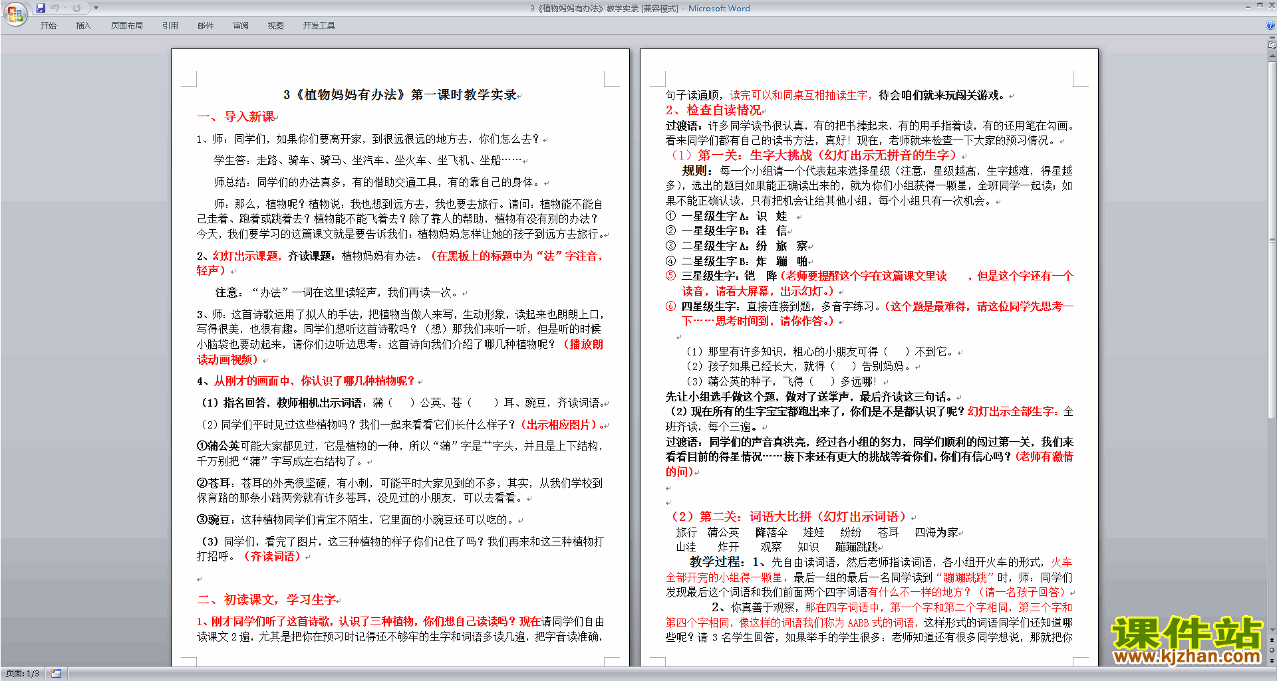Undo the last action
1277x681 pixels.
pyautogui.click(x=55, y=8)
